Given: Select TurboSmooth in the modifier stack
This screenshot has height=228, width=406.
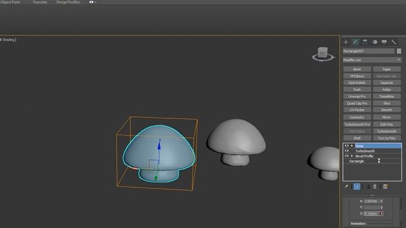Looking at the screenshot, I should [x=365, y=151].
